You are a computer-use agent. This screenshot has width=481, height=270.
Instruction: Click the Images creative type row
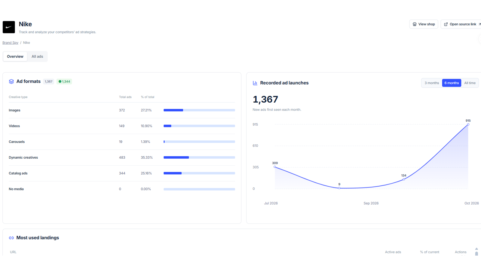coord(122,110)
